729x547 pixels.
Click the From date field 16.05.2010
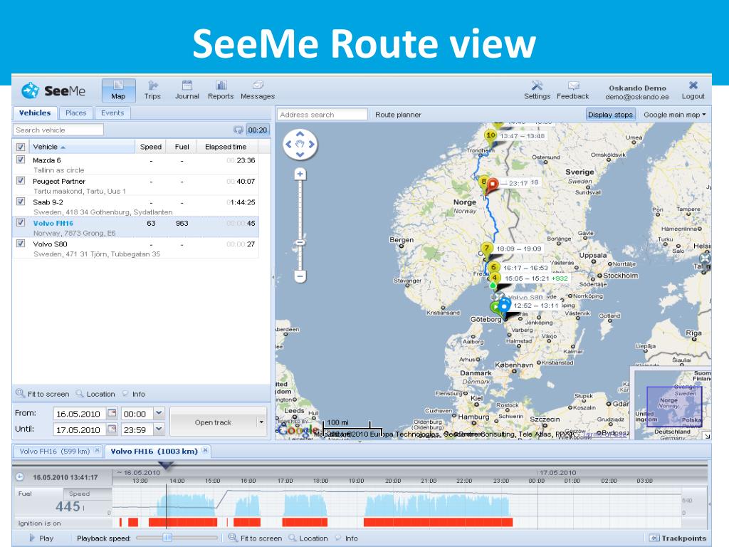(x=78, y=414)
